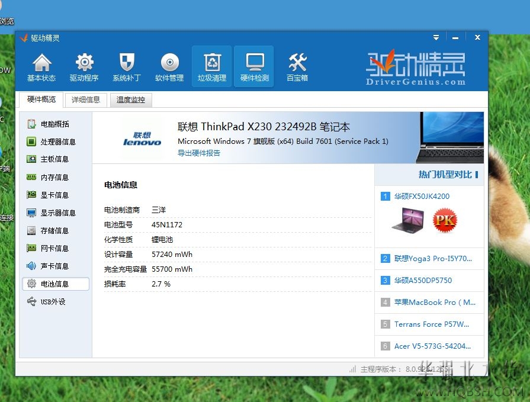Select 电池信息 in the sidebar
The width and height of the screenshot is (530, 402).
point(56,284)
